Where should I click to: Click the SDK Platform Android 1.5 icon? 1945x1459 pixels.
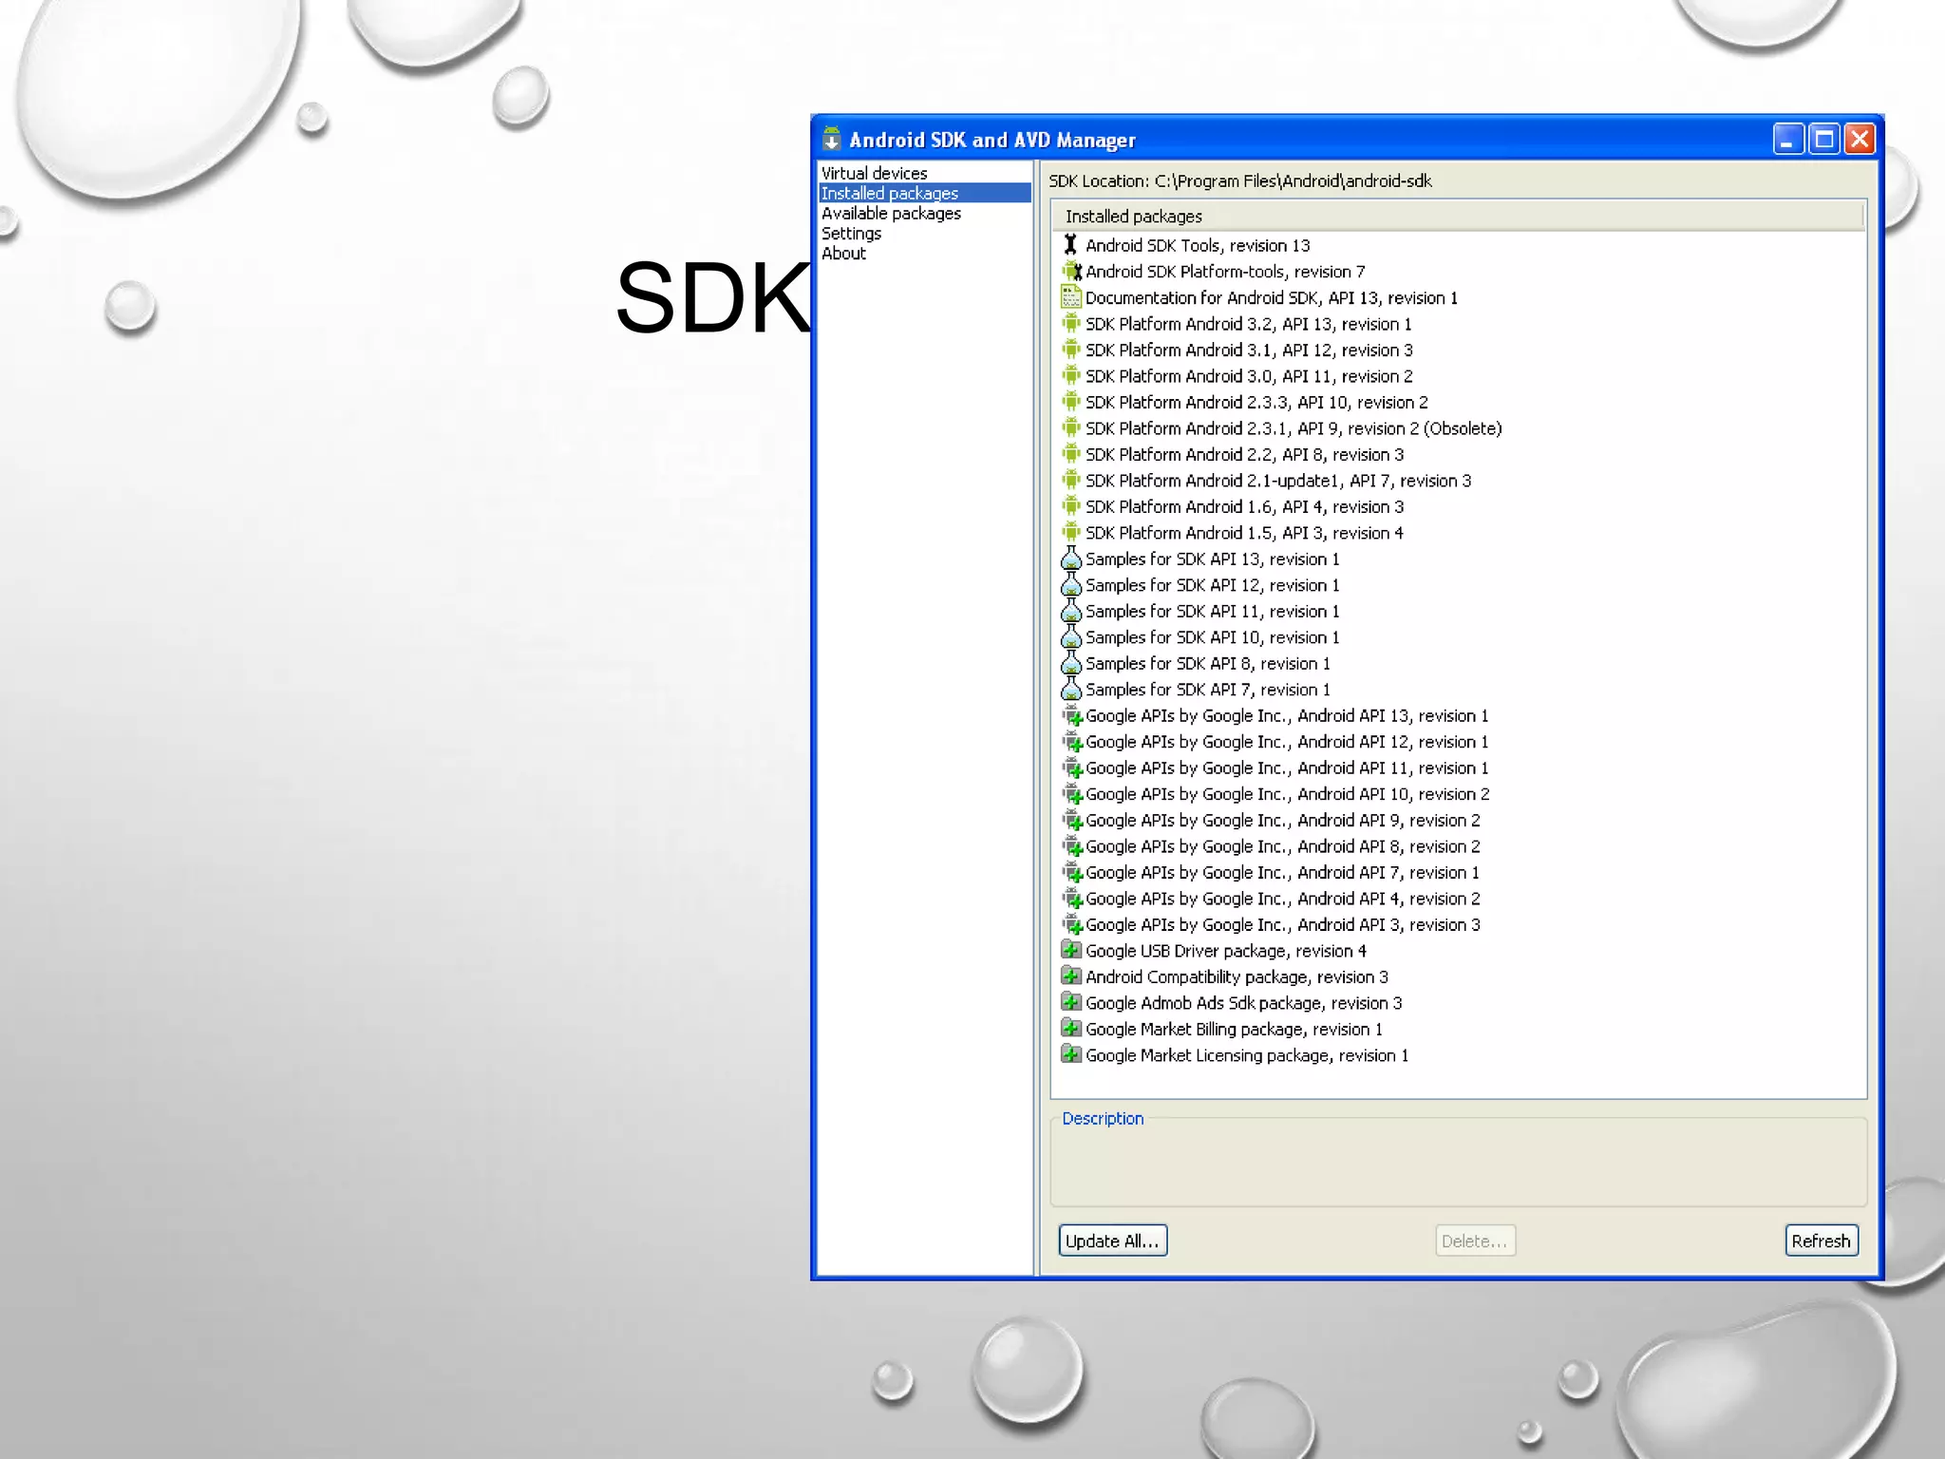pos(1071,533)
